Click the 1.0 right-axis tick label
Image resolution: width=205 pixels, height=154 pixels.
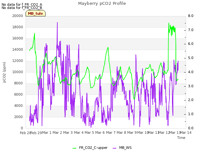[191, 114]
